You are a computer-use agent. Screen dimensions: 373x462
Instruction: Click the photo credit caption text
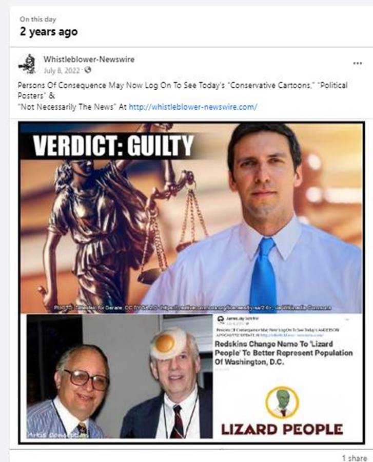click(x=193, y=308)
